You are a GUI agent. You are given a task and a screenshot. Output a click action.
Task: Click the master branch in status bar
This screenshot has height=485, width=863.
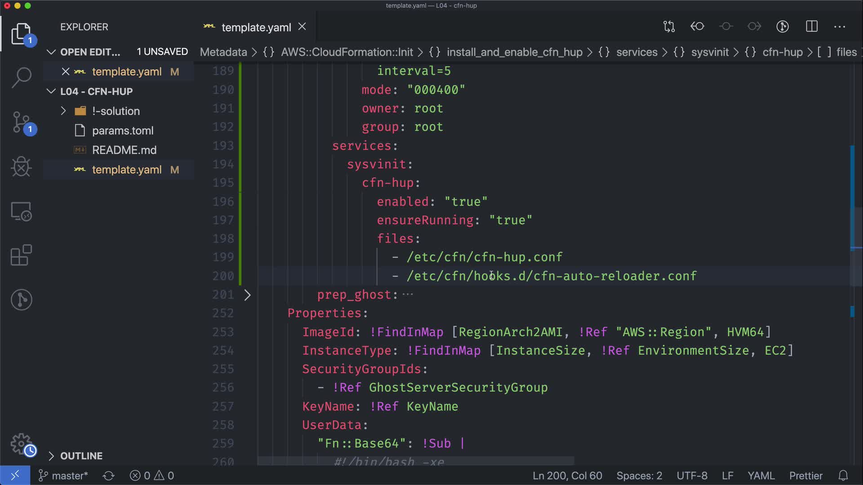(63, 476)
